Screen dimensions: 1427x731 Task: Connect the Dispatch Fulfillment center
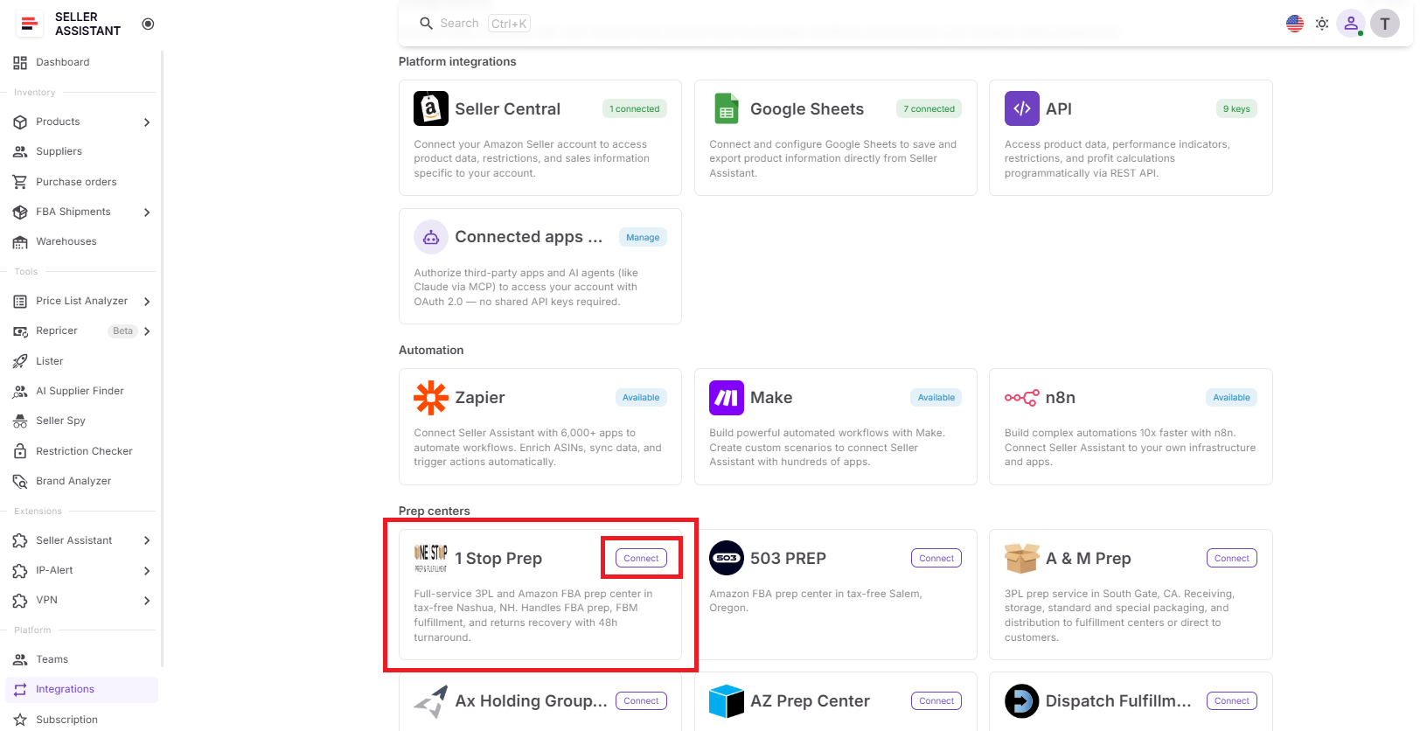[1232, 701]
